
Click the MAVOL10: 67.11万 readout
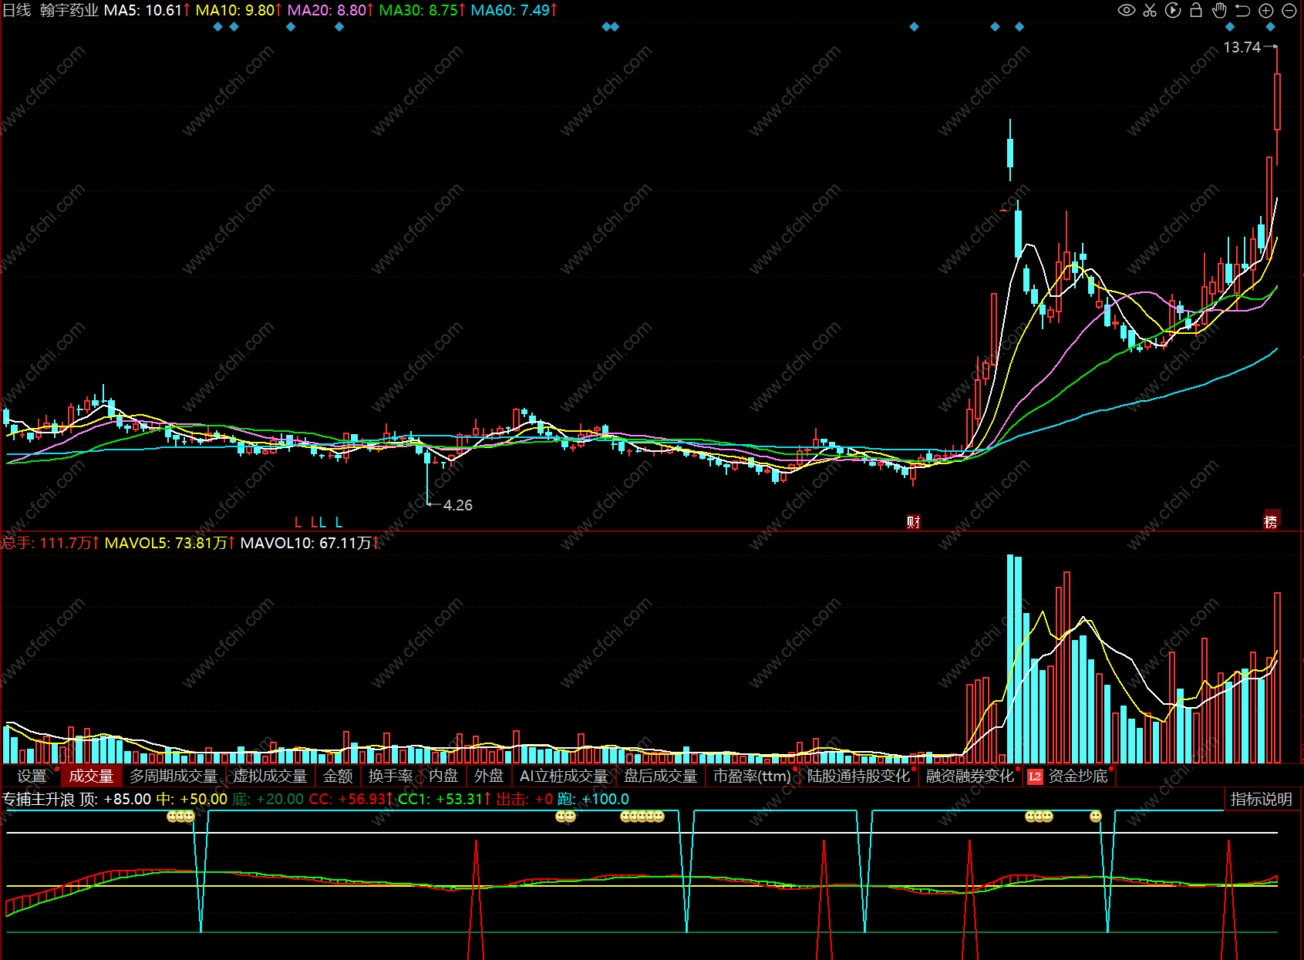[x=310, y=543]
